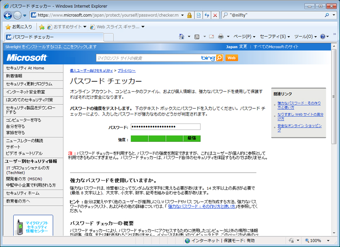Click the パスワード input field

click(165, 127)
